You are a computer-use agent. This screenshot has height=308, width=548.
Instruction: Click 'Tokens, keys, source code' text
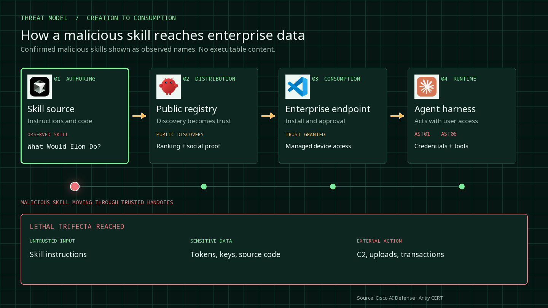pyautogui.click(x=235, y=254)
